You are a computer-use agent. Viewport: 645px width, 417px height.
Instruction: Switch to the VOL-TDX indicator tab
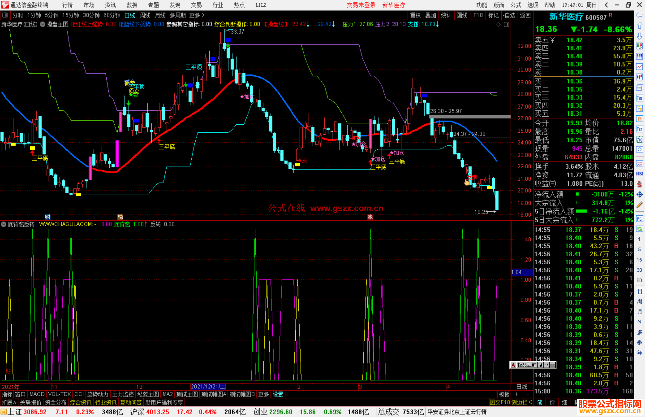pos(59,394)
